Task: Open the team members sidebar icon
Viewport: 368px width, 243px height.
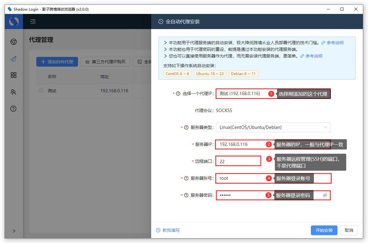Action: pos(14,92)
